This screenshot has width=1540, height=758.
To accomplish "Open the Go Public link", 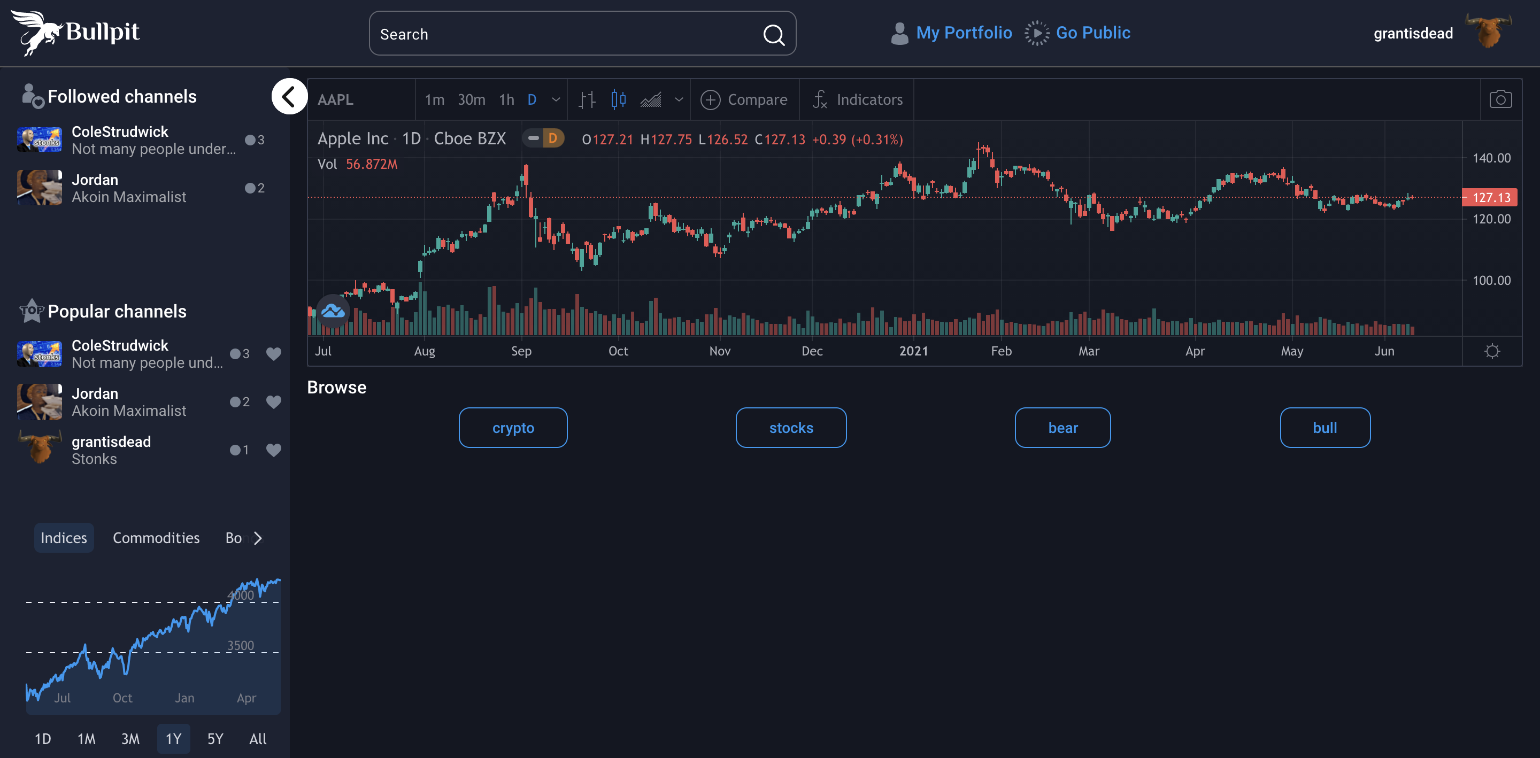I will point(1093,33).
